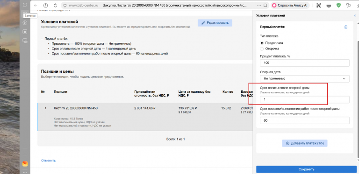The width and height of the screenshot is (359, 174).
Task: Click the 'Позиции и цены' heading
Action: pyautogui.click(x=57, y=71)
